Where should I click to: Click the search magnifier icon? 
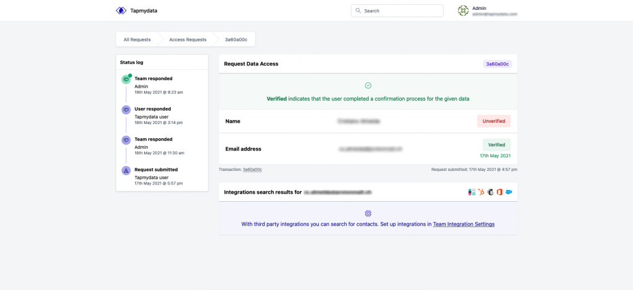point(358,11)
